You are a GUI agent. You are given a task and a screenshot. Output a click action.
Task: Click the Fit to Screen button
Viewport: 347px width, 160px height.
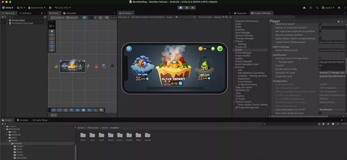pyautogui.click(x=205, y=17)
